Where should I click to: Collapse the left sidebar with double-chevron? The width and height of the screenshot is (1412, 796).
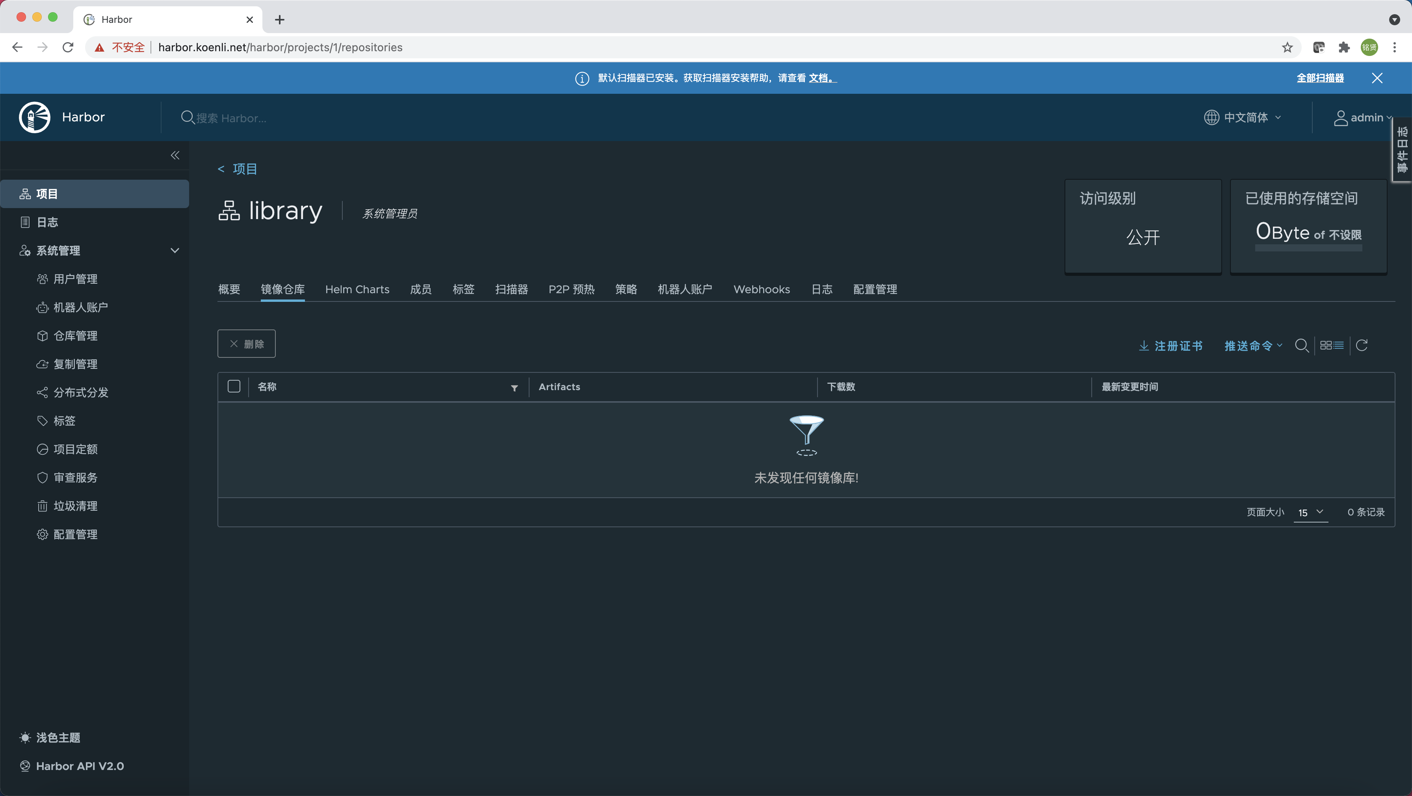pyautogui.click(x=175, y=156)
